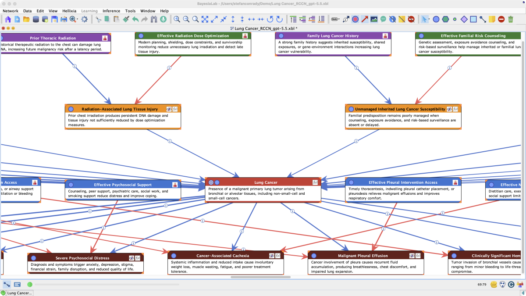Image resolution: width=526 pixels, height=296 pixels.
Task: Toggle eye icon on Cancer-Associated Cachexia node
Action: [272, 255]
